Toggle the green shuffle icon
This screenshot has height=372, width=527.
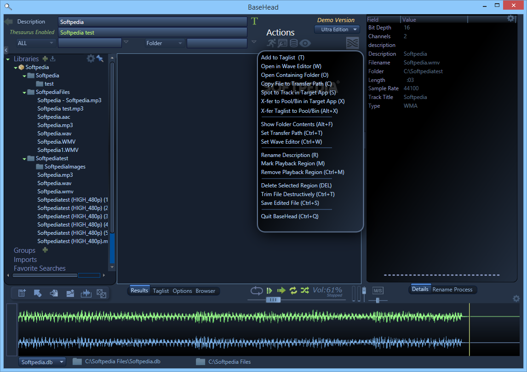pos(305,290)
